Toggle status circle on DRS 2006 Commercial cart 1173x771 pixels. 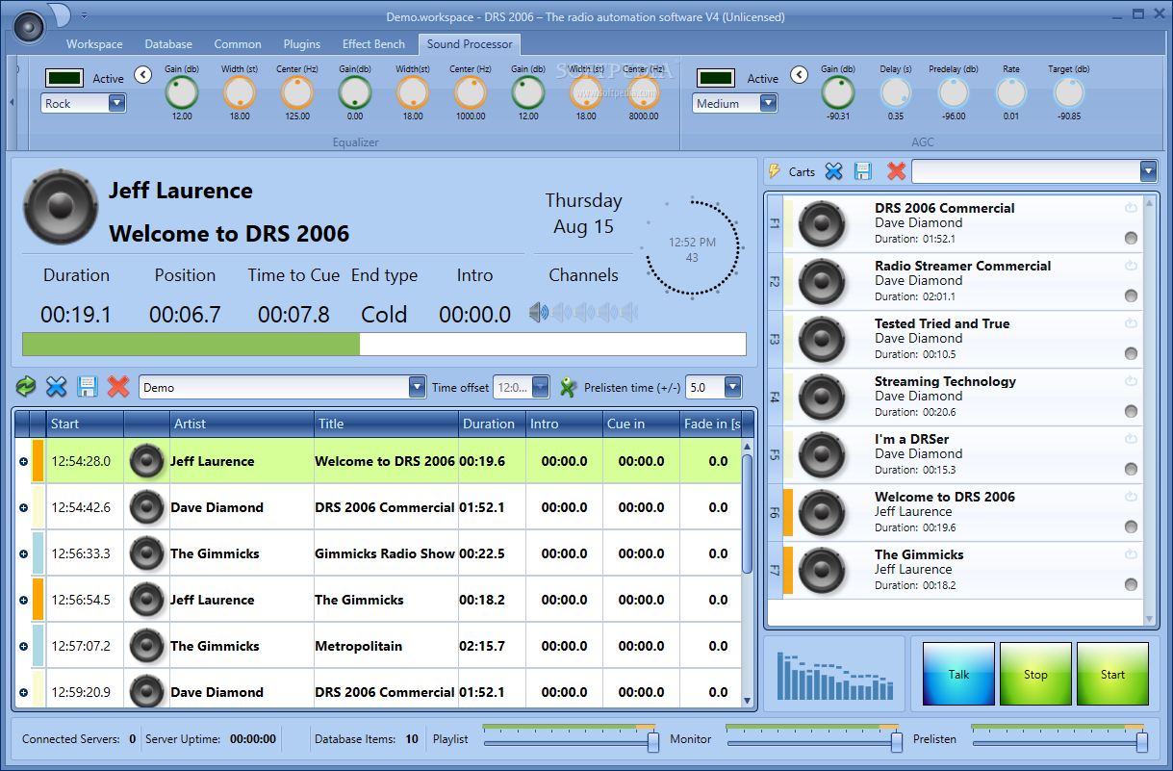1131,239
